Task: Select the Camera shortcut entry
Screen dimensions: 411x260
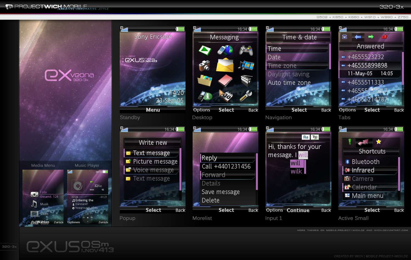Action: tap(370, 179)
